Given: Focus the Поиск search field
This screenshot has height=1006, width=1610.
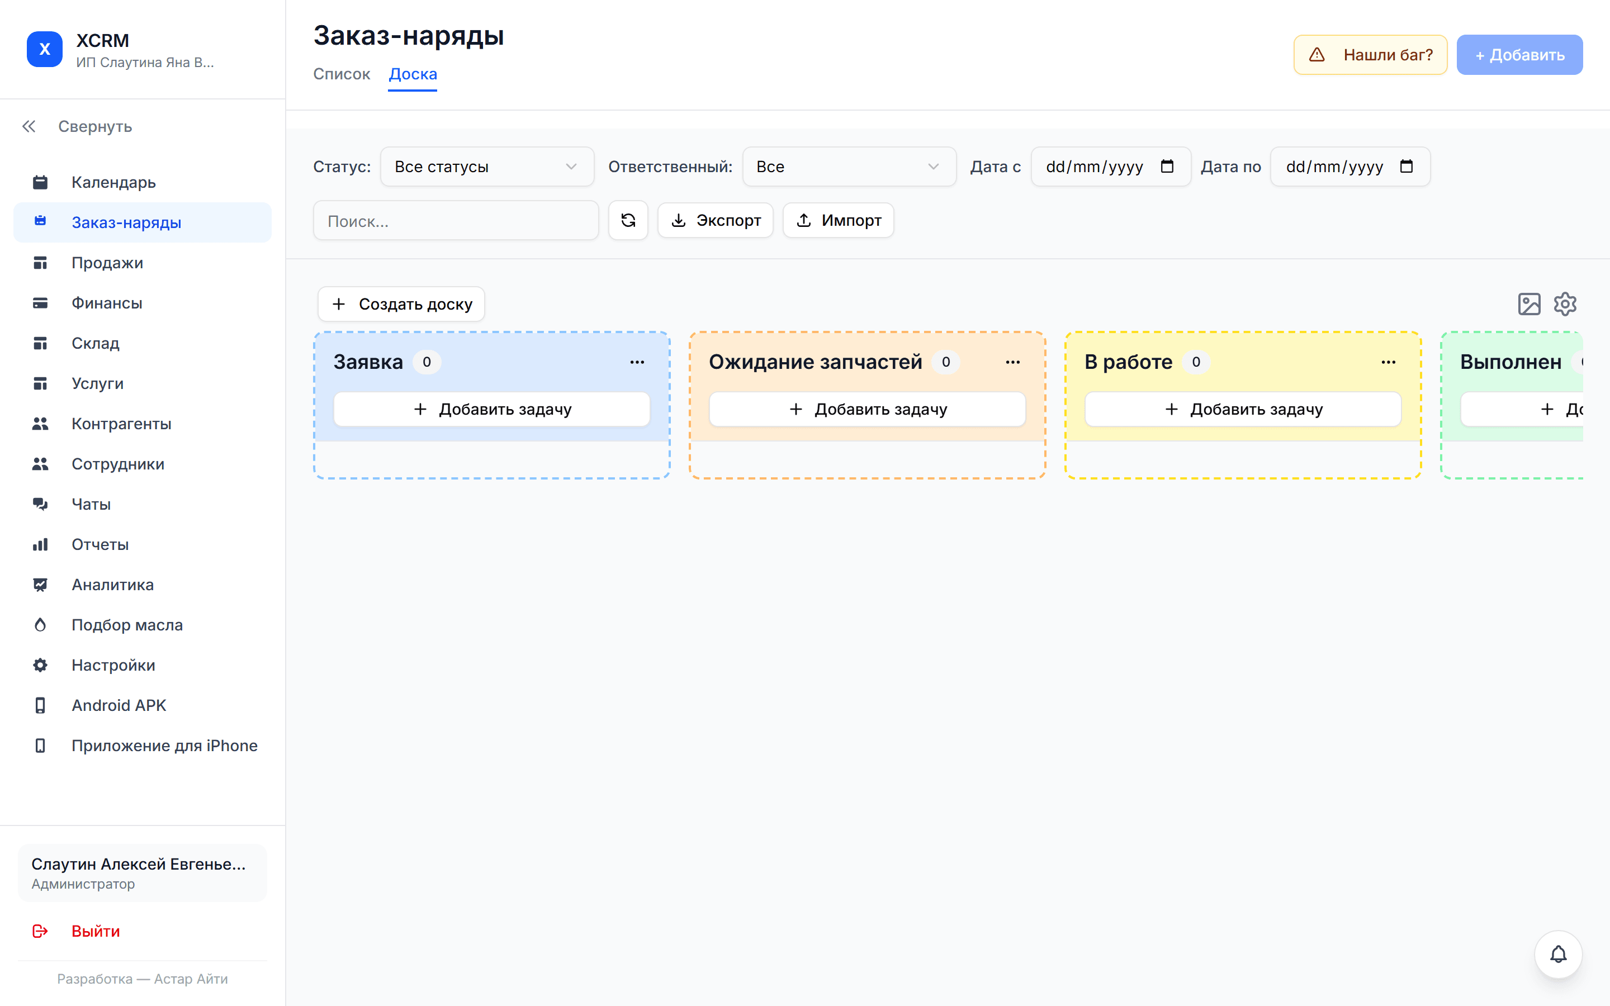Looking at the screenshot, I should [x=456, y=221].
